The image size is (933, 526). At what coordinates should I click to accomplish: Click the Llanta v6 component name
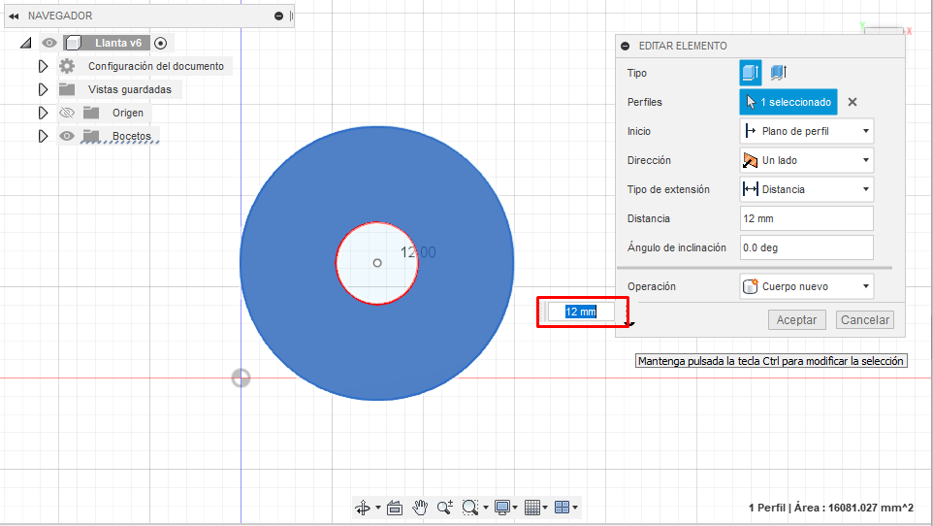(x=118, y=43)
